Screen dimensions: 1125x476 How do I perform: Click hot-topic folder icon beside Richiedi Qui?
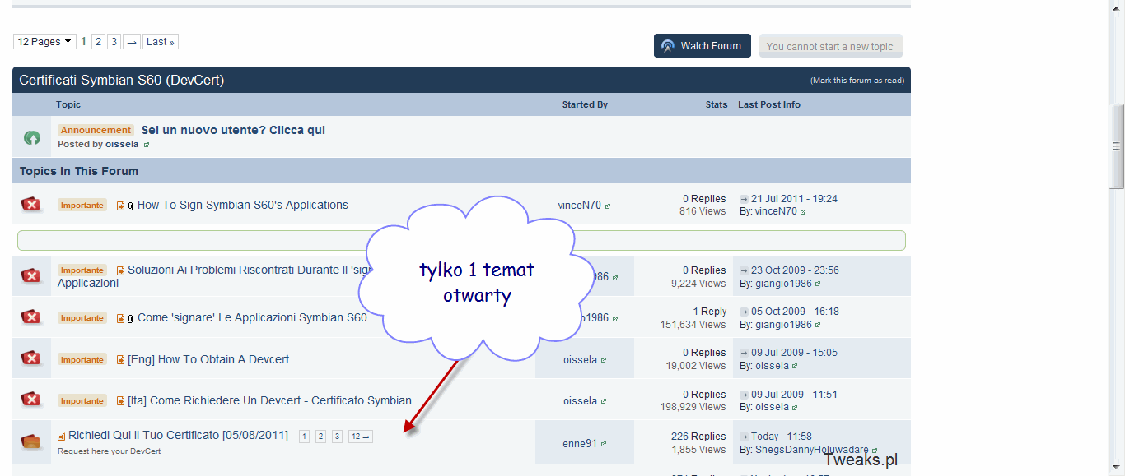(x=31, y=442)
